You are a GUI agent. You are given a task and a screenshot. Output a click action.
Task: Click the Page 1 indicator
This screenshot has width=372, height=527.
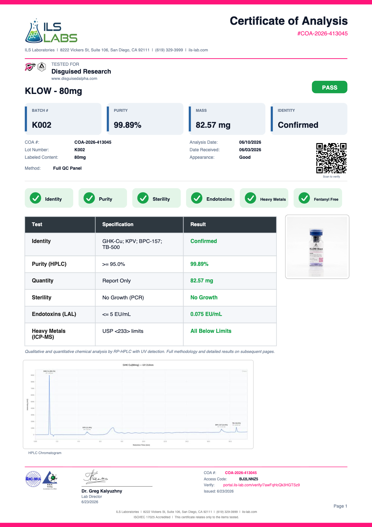click(x=340, y=506)
